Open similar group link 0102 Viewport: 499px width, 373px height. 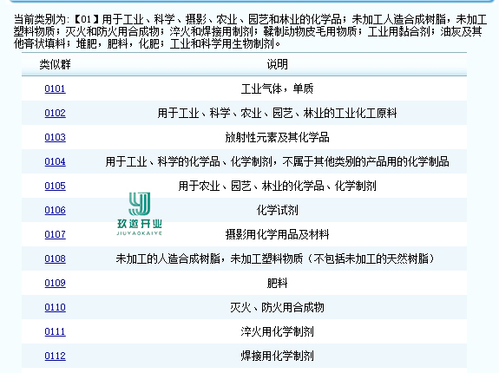point(55,113)
